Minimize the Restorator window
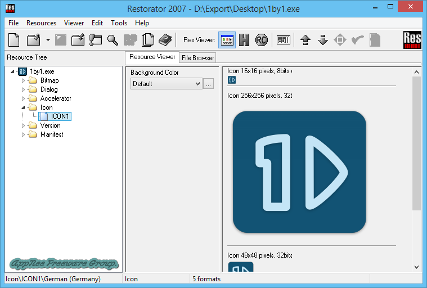Image resolution: width=427 pixels, height=288 pixels. click(375, 7)
